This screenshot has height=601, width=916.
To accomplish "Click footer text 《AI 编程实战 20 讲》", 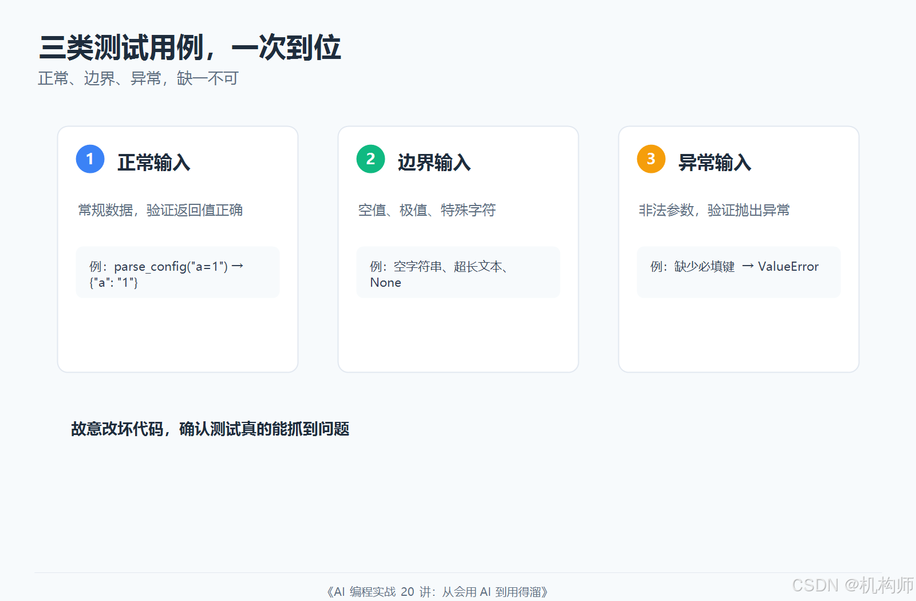I will (x=437, y=592).
